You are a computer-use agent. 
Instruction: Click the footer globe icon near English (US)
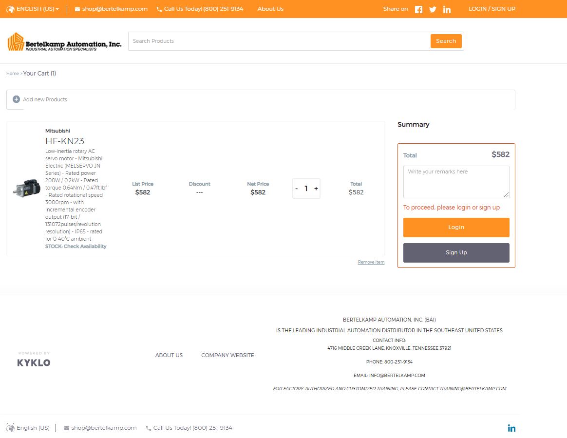[x=11, y=427]
